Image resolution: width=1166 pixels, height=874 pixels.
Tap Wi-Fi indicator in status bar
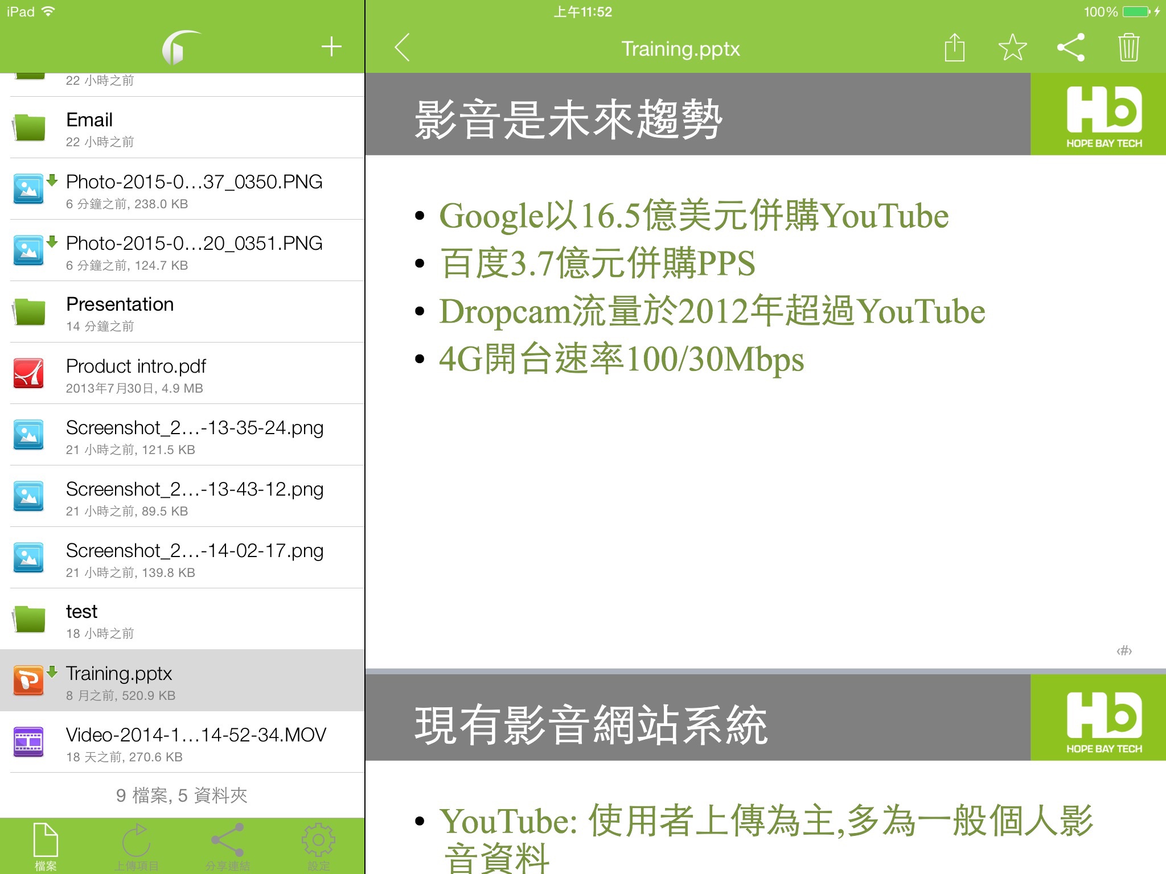48,11
